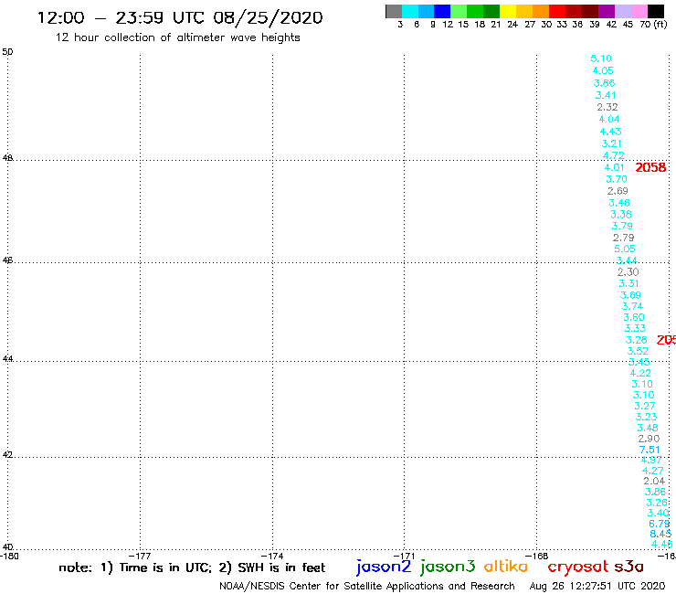Viewport: 676px width, 594px height.
Task: Click the black swatch at the scale's end
Action: pyautogui.click(x=656, y=11)
